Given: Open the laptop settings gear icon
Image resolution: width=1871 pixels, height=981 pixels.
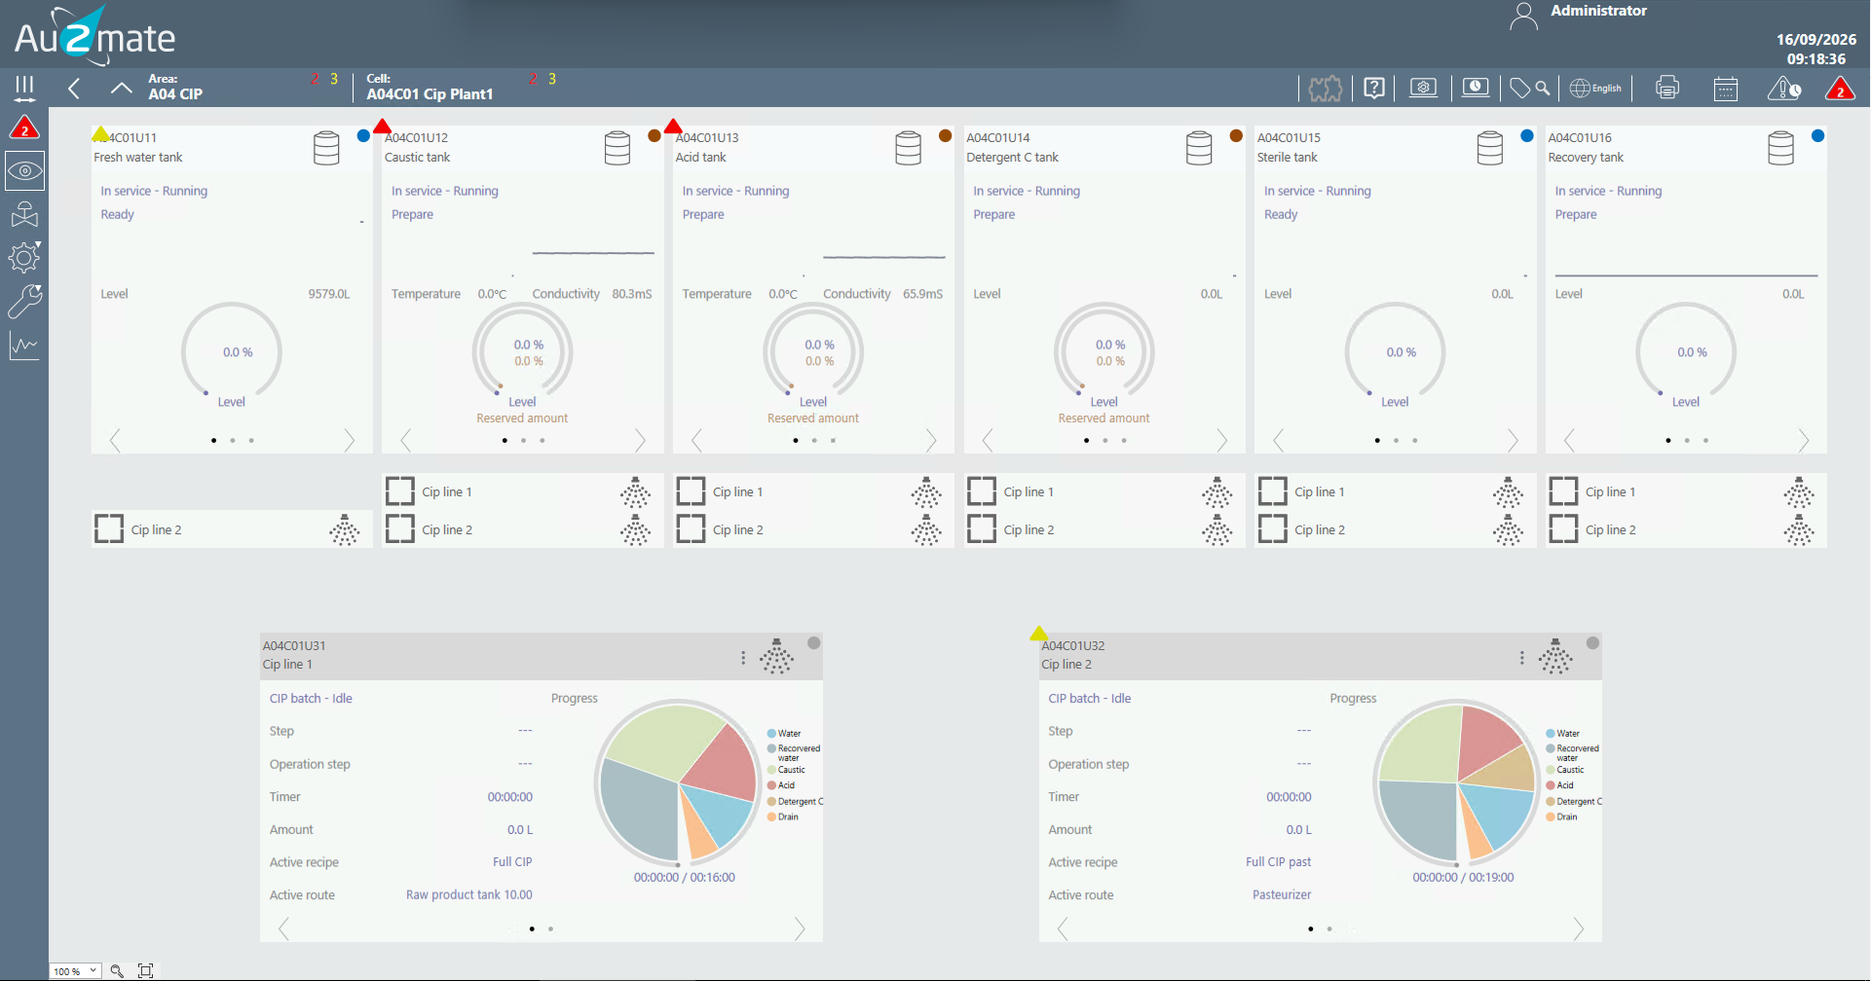Looking at the screenshot, I should click(x=1423, y=89).
